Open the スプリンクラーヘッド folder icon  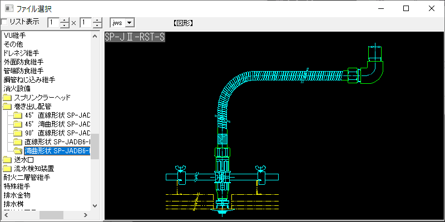pyautogui.click(x=7, y=97)
